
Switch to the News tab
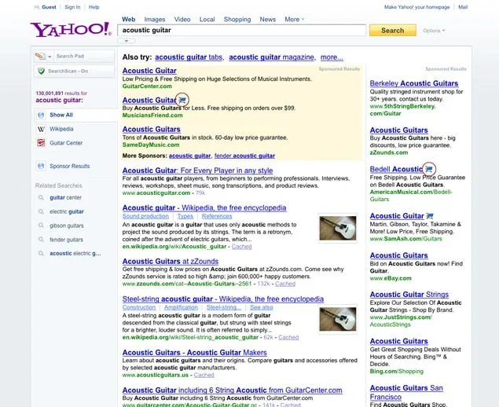tap(268, 20)
